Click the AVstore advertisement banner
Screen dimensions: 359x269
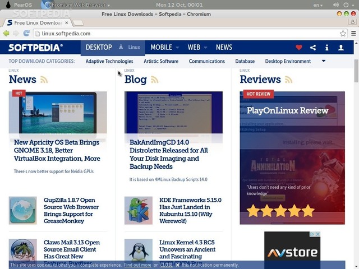(x=292, y=251)
